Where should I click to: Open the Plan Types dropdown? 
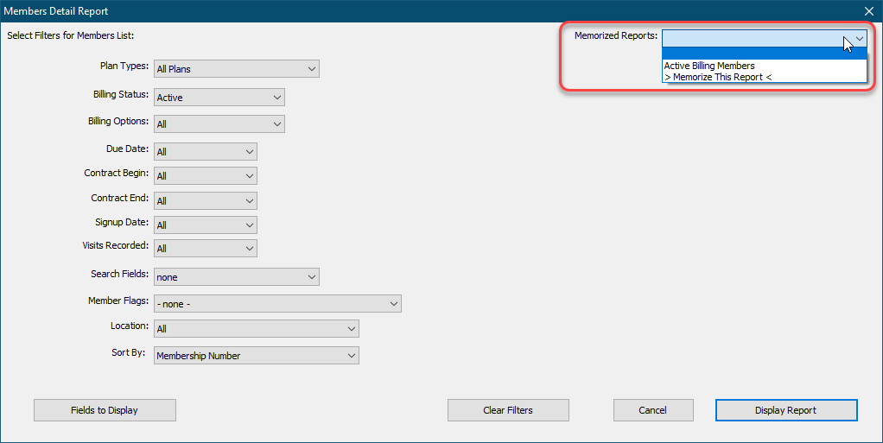point(236,69)
